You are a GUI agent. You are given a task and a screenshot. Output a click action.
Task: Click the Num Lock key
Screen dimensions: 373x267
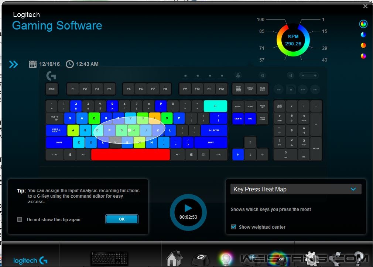pos(280,106)
